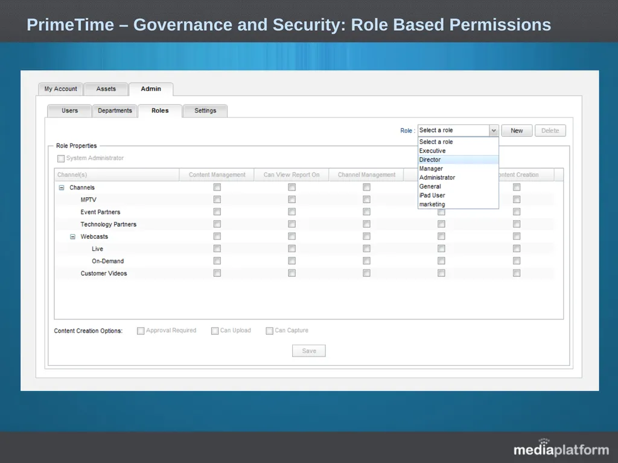Image resolution: width=618 pixels, height=463 pixels.
Task: Select Event Partners channel label
Action: point(100,212)
